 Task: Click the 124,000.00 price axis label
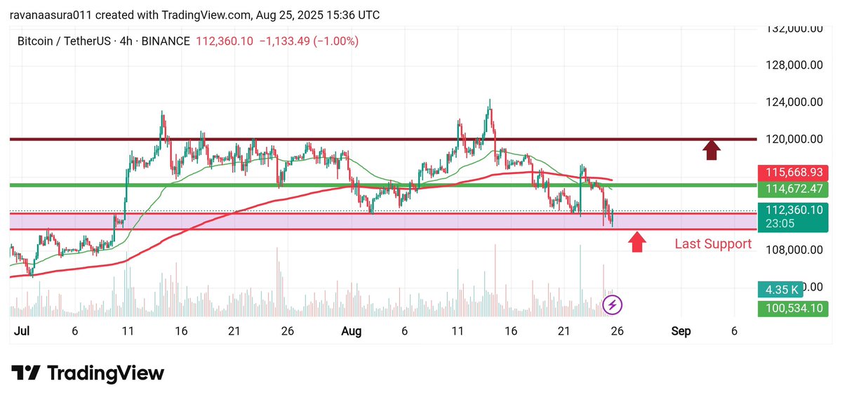(794, 102)
